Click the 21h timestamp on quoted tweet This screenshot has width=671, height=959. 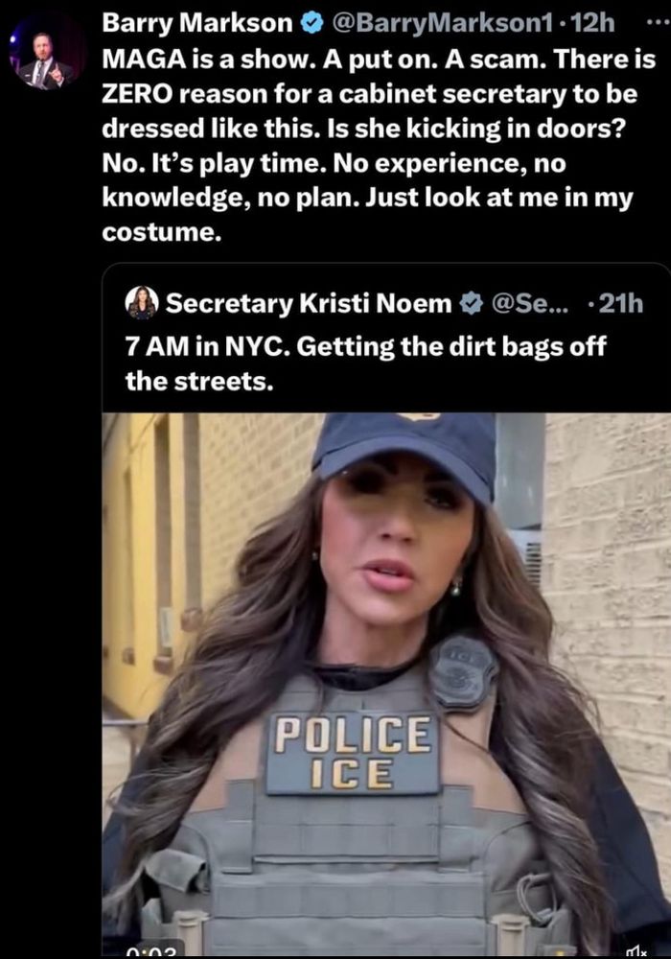(620, 303)
